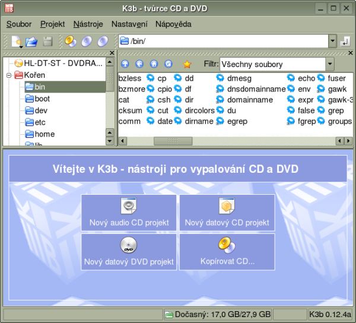Click the copy CD discs icon

pos(227,245)
